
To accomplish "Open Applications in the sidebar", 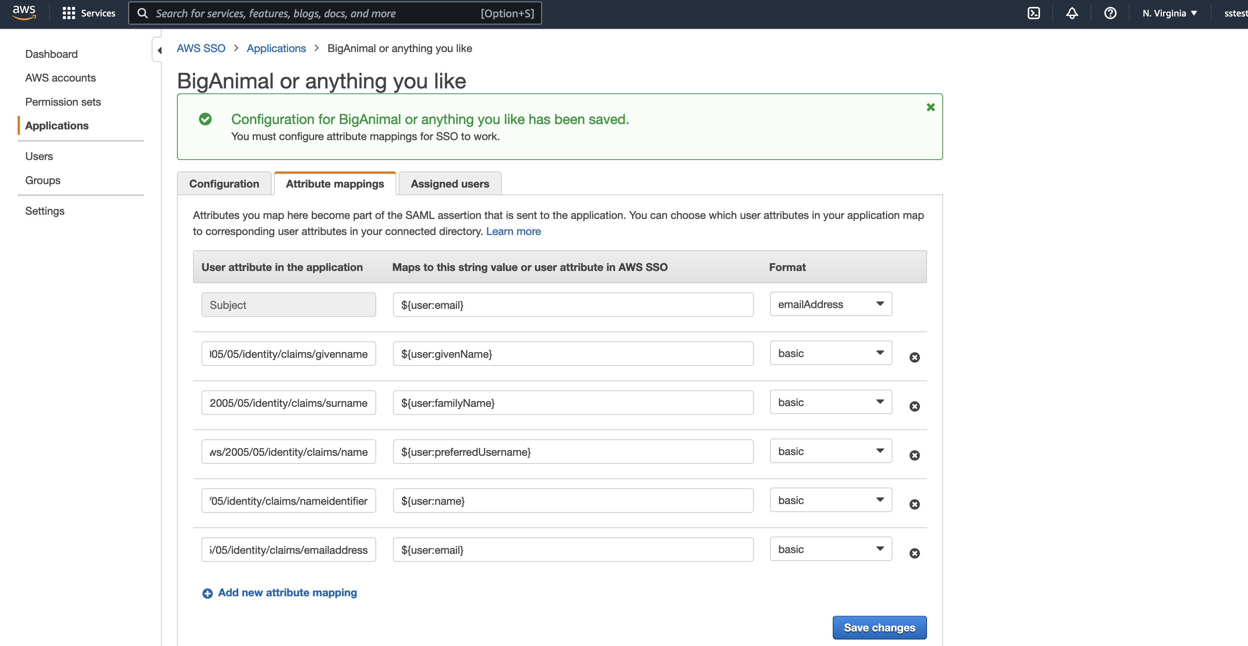I will point(57,126).
